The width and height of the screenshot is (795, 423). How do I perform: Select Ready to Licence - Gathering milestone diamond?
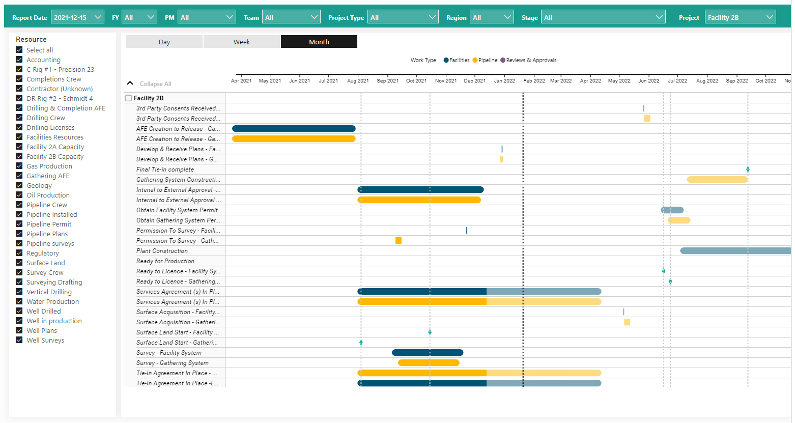[670, 281]
